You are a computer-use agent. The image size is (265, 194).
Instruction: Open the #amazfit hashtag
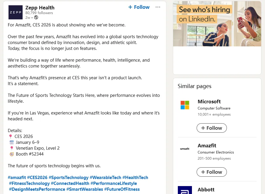pyautogui.click(x=17, y=178)
